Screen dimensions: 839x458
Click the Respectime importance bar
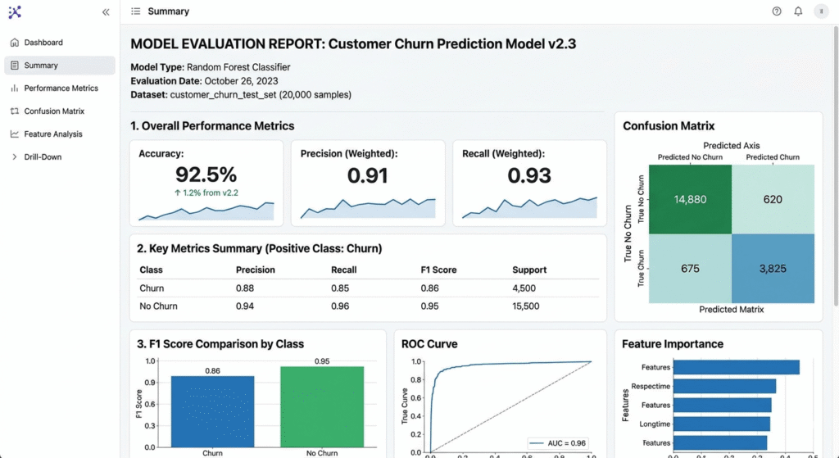724,386
